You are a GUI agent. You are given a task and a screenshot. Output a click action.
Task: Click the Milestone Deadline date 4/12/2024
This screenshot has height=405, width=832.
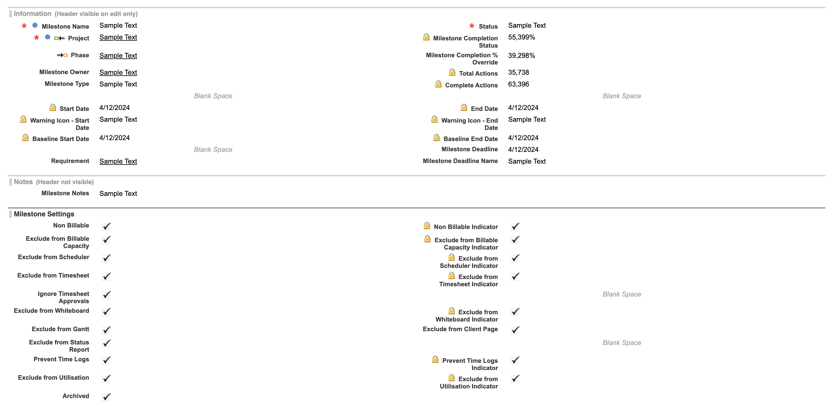tap(523, 149)
